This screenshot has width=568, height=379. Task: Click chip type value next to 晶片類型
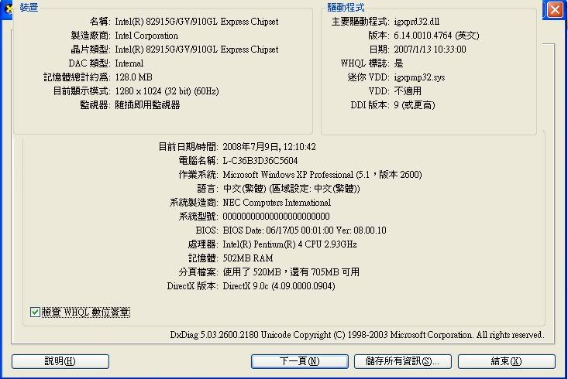[197, 50]
